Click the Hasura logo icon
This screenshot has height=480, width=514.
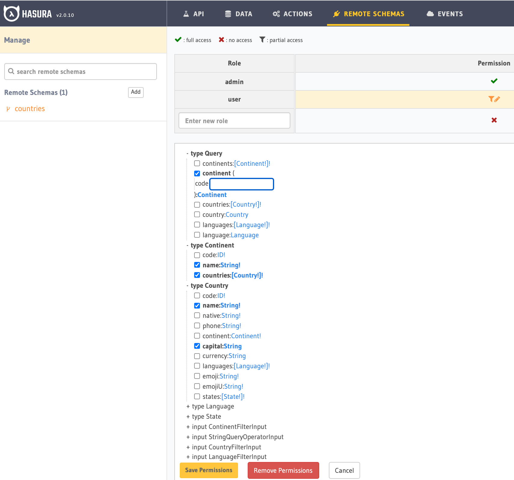[x=11, y=14]
